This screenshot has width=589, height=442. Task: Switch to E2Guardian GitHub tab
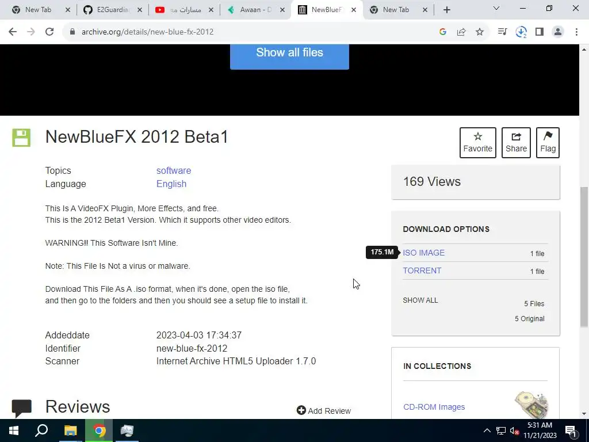(112, 10)
